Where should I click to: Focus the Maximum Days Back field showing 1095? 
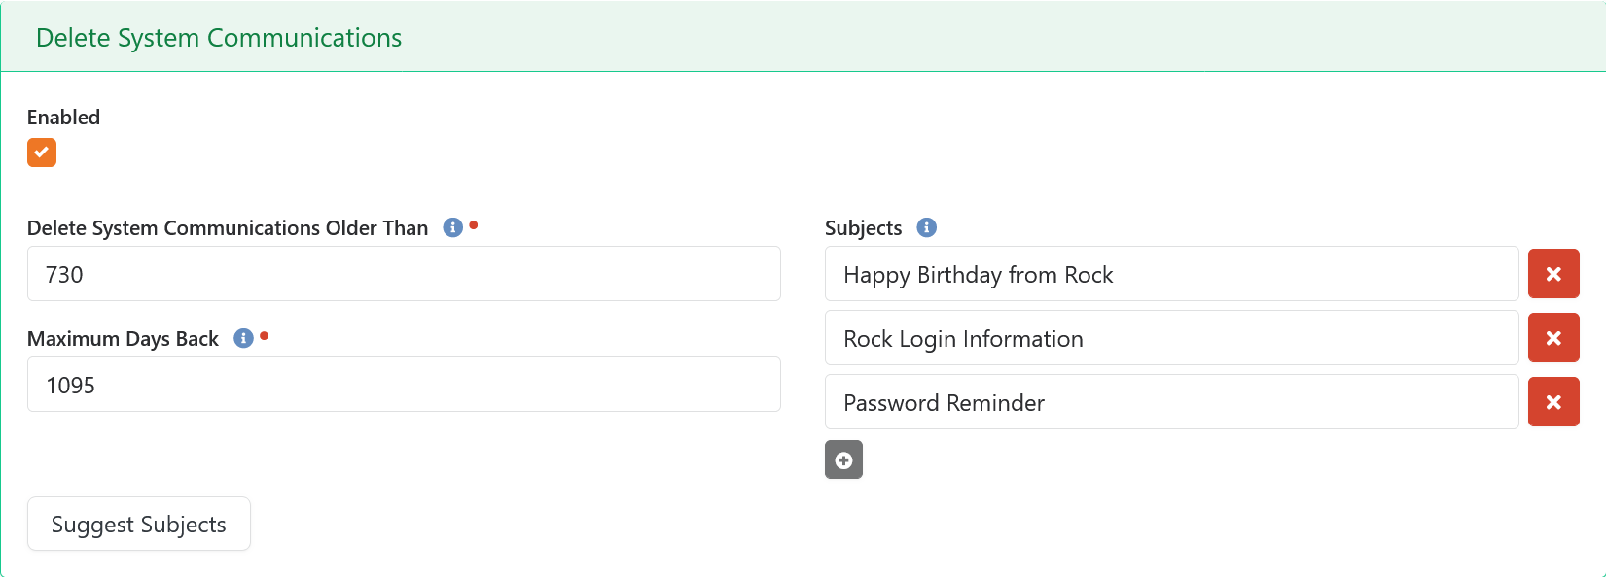404,385
